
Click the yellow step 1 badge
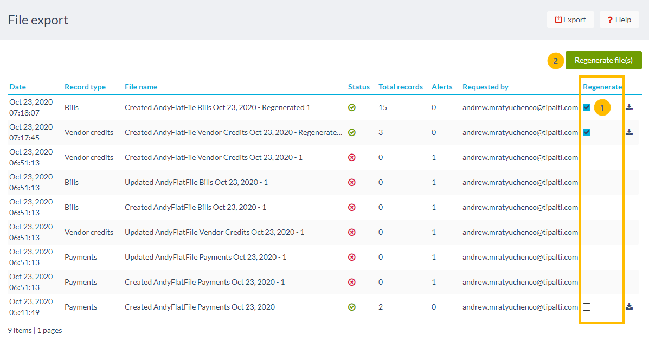pos(602,108)
